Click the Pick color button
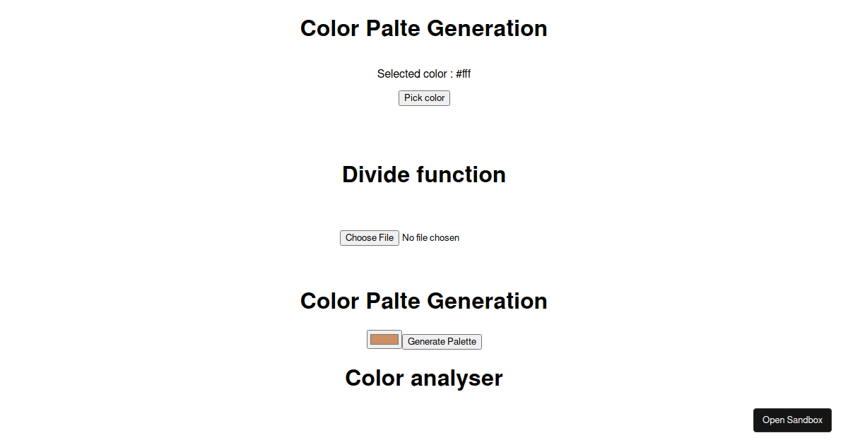This screenshot has height=445, width=848. tap(424, 98)
